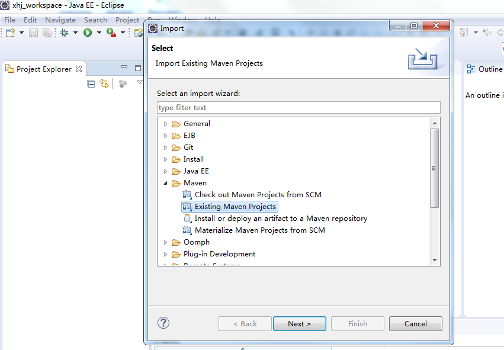Click the Outline view icon

click(471, 69)
